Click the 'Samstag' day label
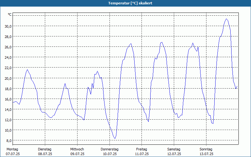The width and height of the screenshot is (251, 157). tap(174, 149)
